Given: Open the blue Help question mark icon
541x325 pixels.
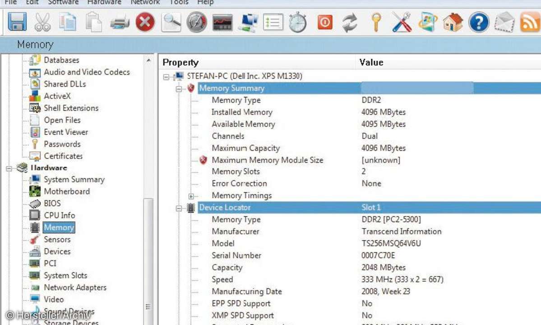Looking at the screenshot, I should coord(479,22).
